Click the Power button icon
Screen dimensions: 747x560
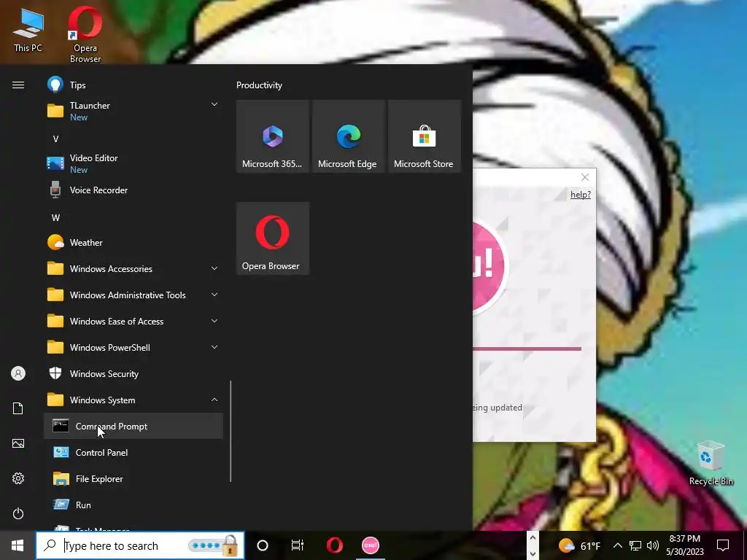(18, 513)
